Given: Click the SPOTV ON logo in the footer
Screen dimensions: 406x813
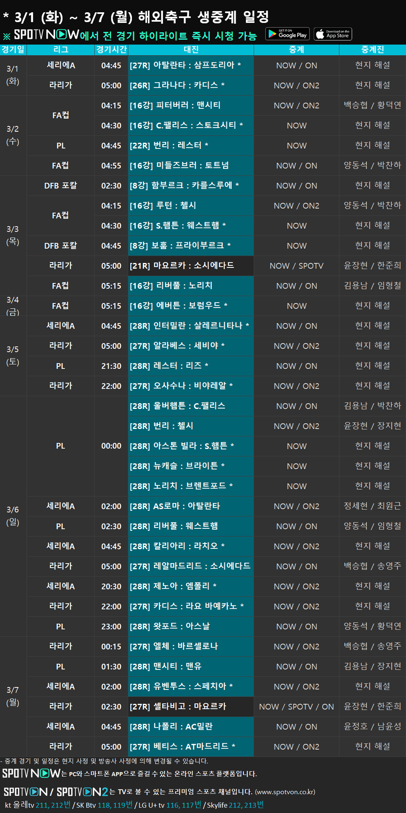Looking at the screenshot, I should [26, 791].
